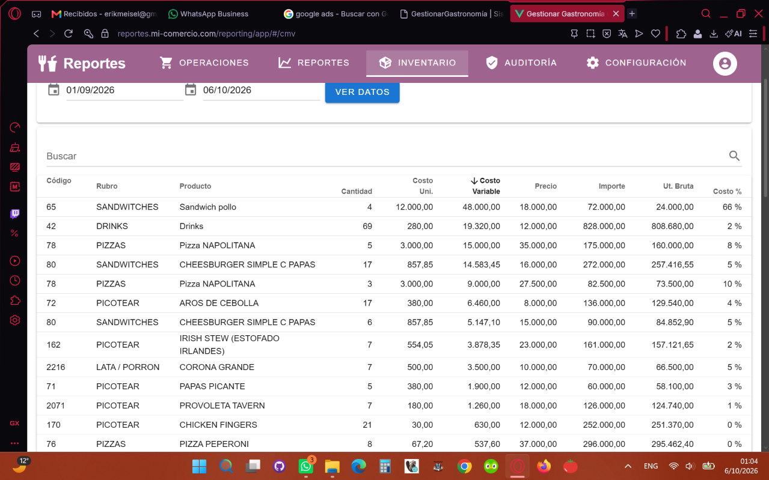Click the AROS DE CEBOLLA product row
The height and width of the screenshot is (480, 769).
tap(394, 303)
